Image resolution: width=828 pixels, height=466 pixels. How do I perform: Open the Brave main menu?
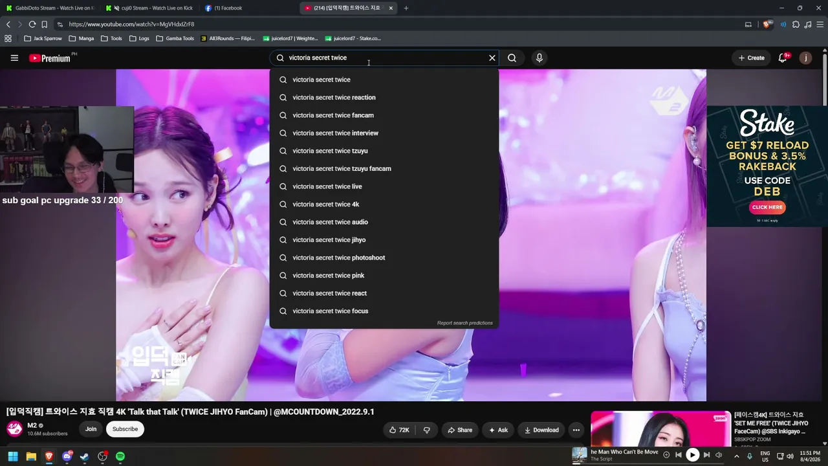(819, 24)
